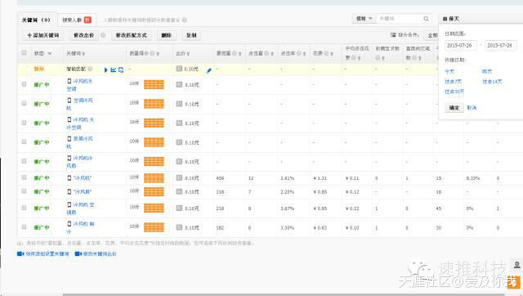523x296 pixels.
Task: Click the start date field in 日期范围
Action: point(461,46)
